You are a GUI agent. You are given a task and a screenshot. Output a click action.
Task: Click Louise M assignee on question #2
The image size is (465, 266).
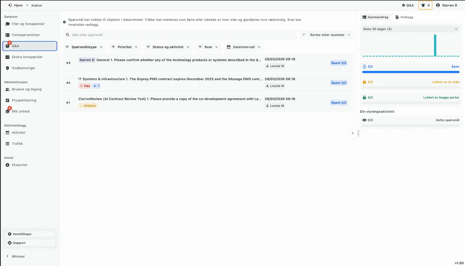click(x=275, y=86)
